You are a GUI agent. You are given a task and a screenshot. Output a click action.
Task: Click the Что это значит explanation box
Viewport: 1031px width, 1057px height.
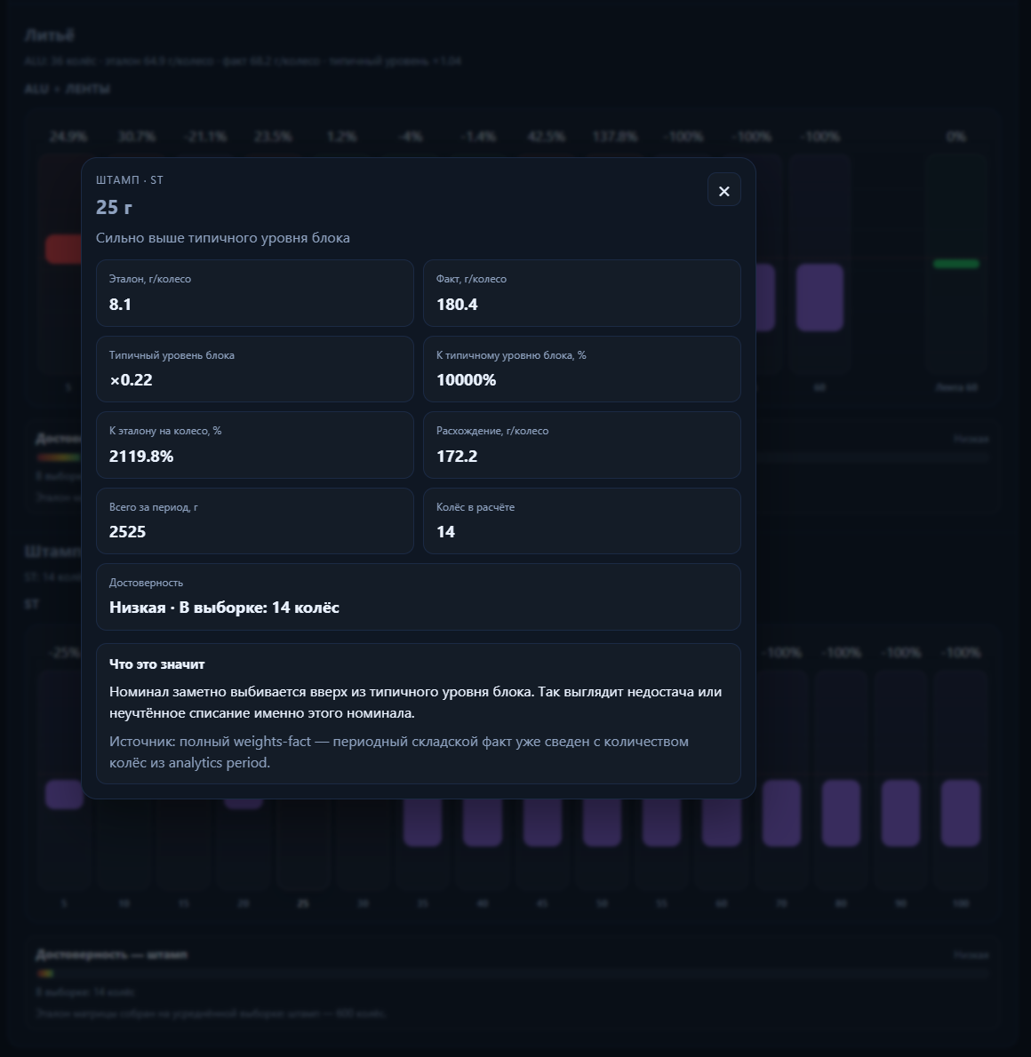point(419,714)
